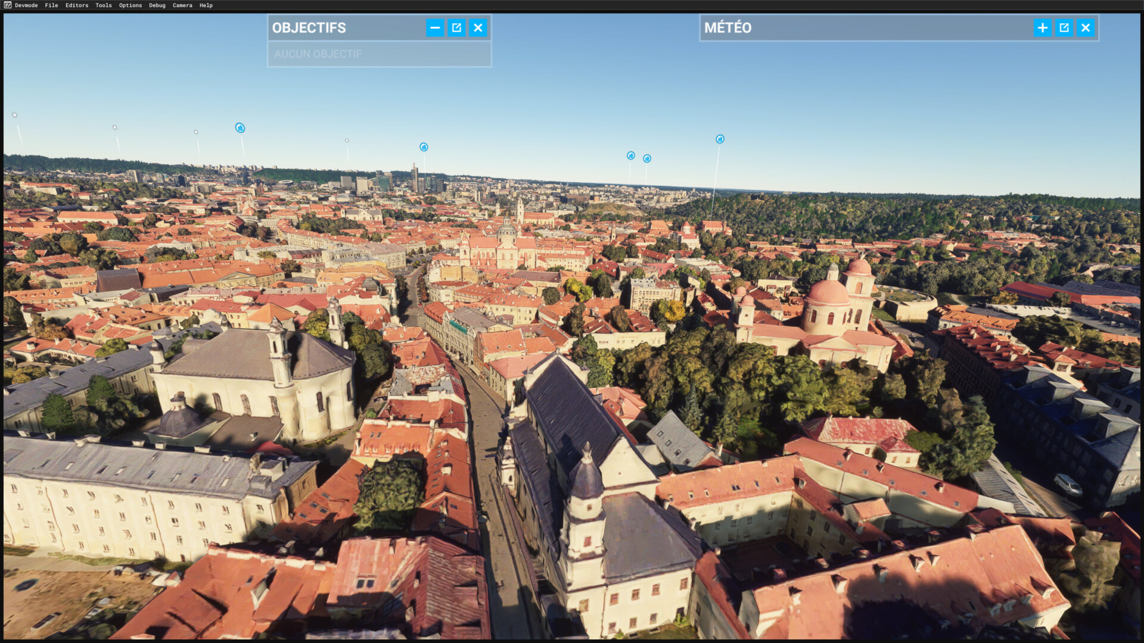Select the city marker above the skyscraper

[424, 146]
